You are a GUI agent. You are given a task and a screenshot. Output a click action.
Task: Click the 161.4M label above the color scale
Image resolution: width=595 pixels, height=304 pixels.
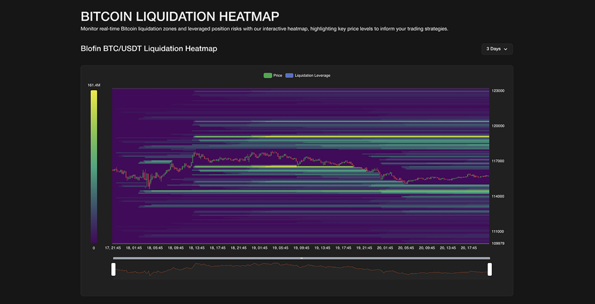point(94,85)
